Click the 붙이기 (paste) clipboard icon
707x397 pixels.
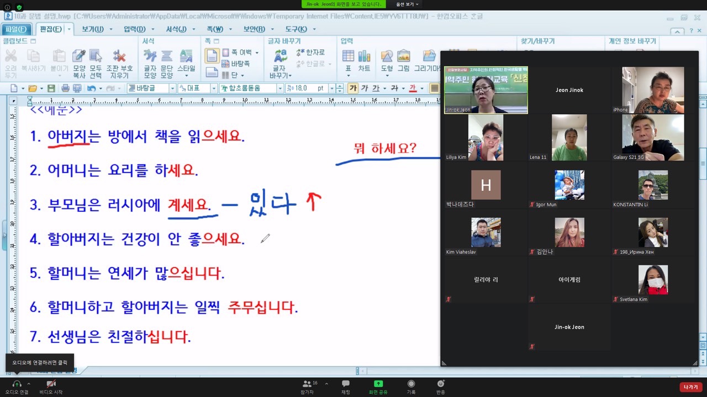59,56
